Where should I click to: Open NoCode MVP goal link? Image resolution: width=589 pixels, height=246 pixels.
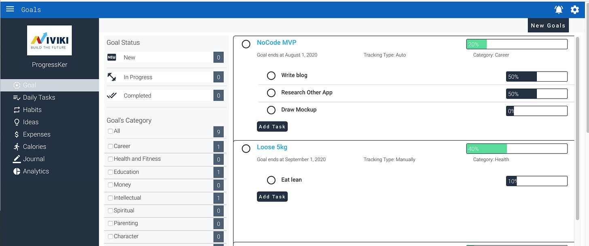click(x=277, y=42)
